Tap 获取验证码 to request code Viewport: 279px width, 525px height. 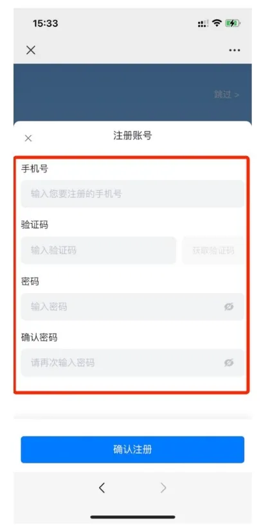pyautogui.click(x=213, y=250)
